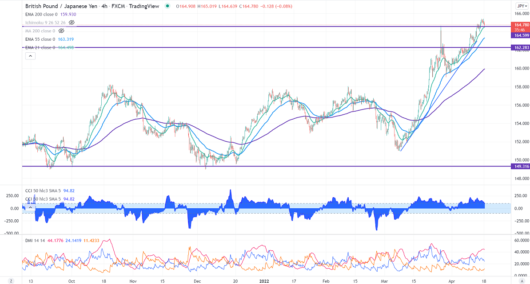Click the Nov label on time axis
Viewport: 530px width, 284px height.
tap(133, 281)
